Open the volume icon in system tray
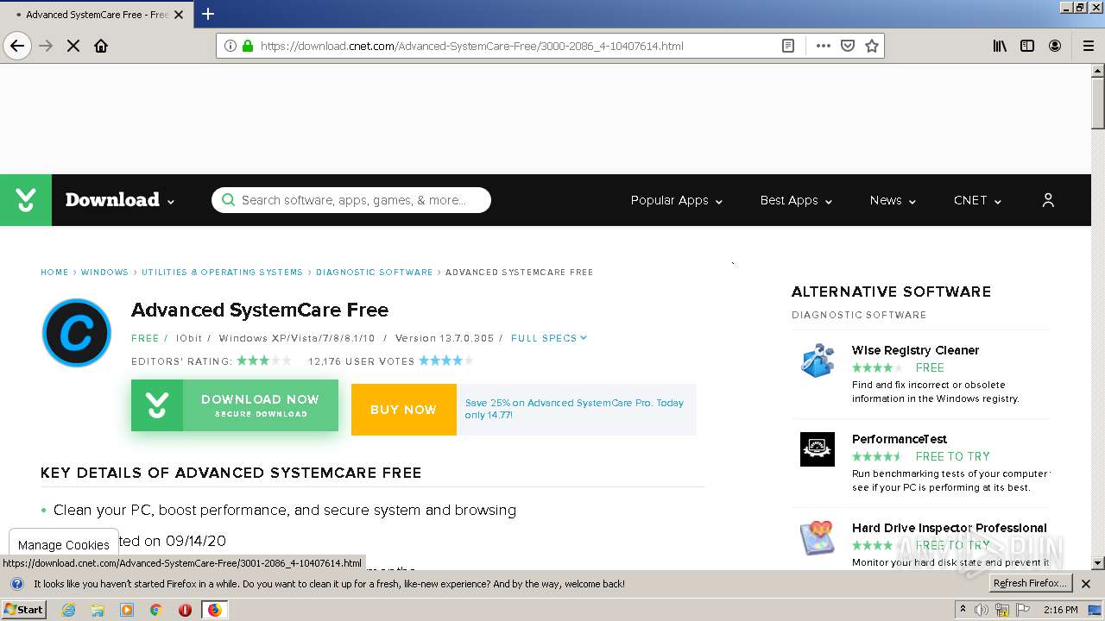This screenshot has height=621, width=1105. (982, 610)
